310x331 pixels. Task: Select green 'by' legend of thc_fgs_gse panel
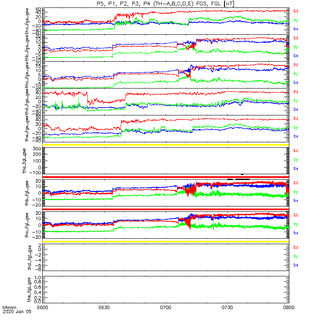(x=296, y=74)
